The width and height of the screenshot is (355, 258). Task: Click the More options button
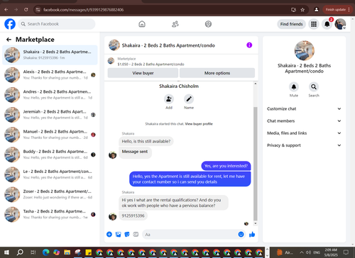[x=217, y=73]
